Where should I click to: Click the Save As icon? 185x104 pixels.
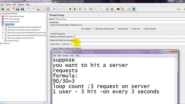click(x=22, y=9)
